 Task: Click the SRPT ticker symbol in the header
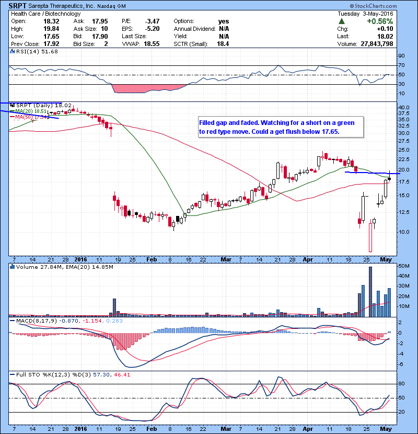pos(17,6)
